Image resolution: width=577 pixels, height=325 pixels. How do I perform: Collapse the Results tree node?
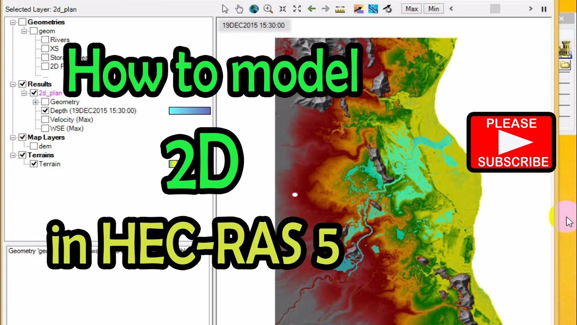(x=13, y=84)
